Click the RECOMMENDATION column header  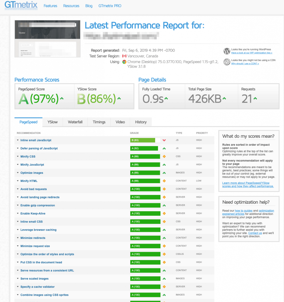click(29, 133)
